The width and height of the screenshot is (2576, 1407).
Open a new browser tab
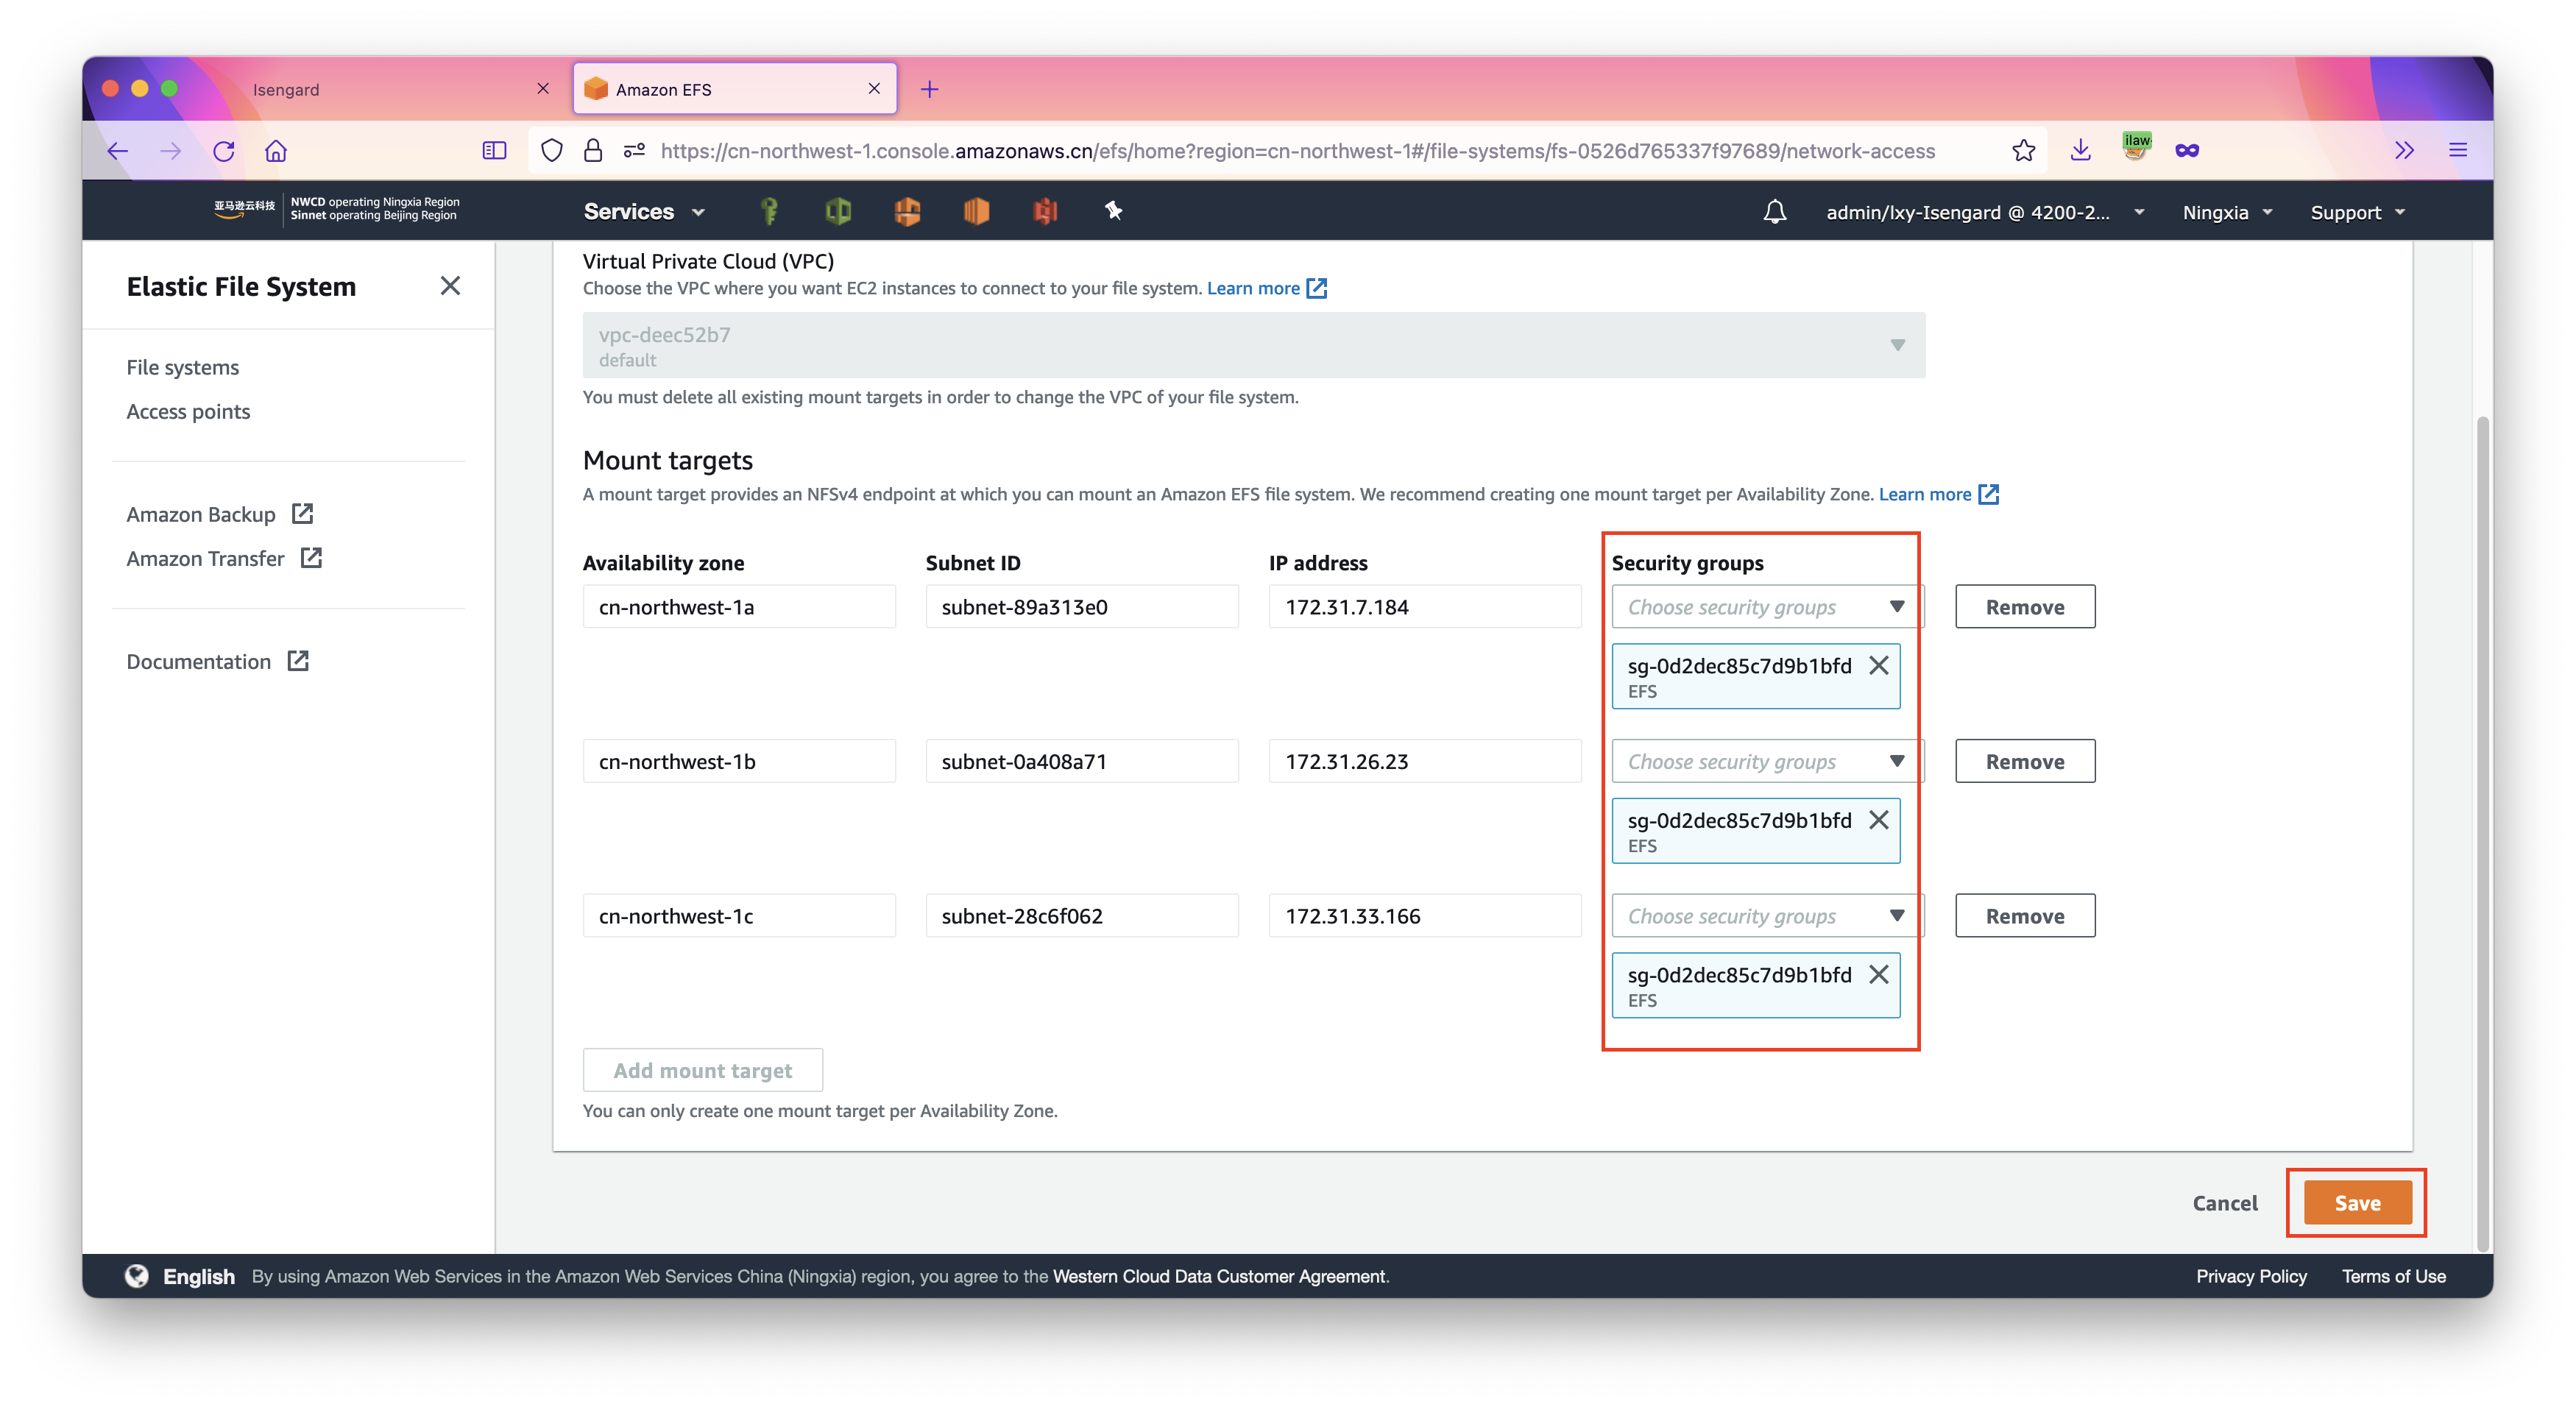click(929, 89)
